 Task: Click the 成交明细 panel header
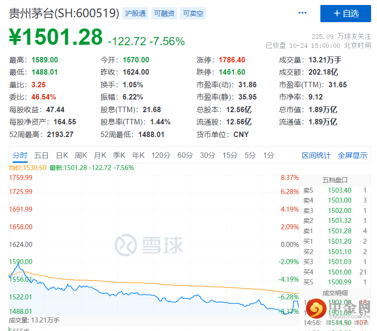coord(335,293)
